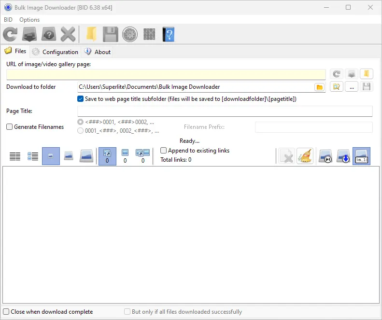Toggle linked images filter showing 0
This screenshot has width=382, height=320.
point(107,156)
